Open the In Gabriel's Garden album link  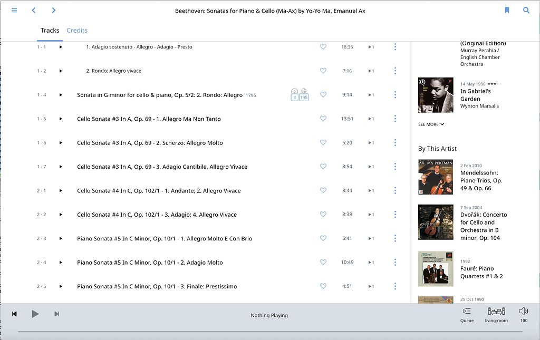[x=476, y=95]
